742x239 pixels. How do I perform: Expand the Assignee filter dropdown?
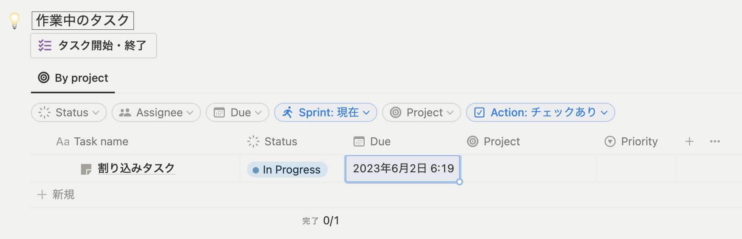156,112
